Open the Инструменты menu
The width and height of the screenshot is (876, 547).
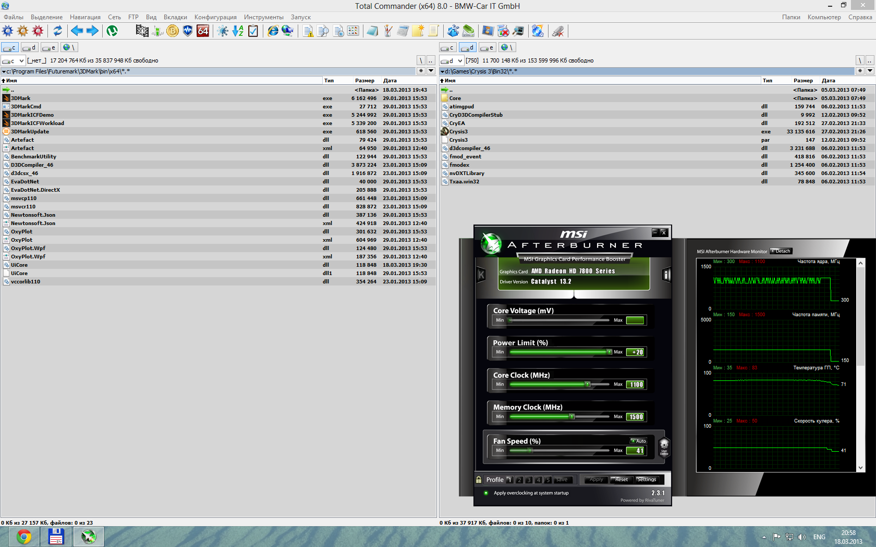(x=264, y=17)
